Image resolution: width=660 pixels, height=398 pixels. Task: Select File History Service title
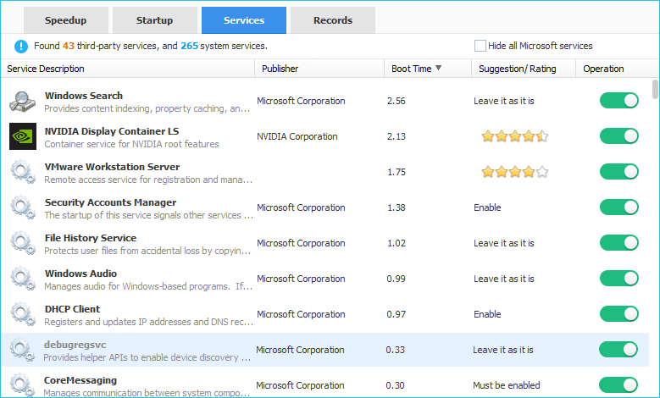click(91, 238)
